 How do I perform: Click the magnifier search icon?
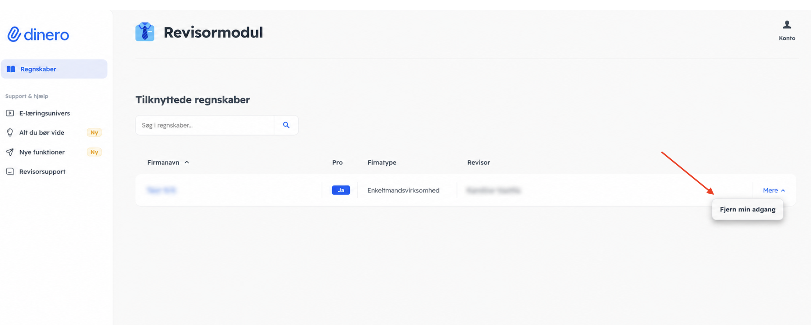(x=286, y=125)
